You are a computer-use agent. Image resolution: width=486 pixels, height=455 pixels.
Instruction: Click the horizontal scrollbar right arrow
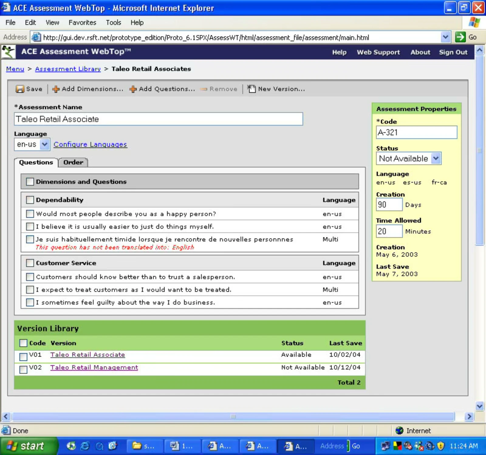(x=469, y=416)
